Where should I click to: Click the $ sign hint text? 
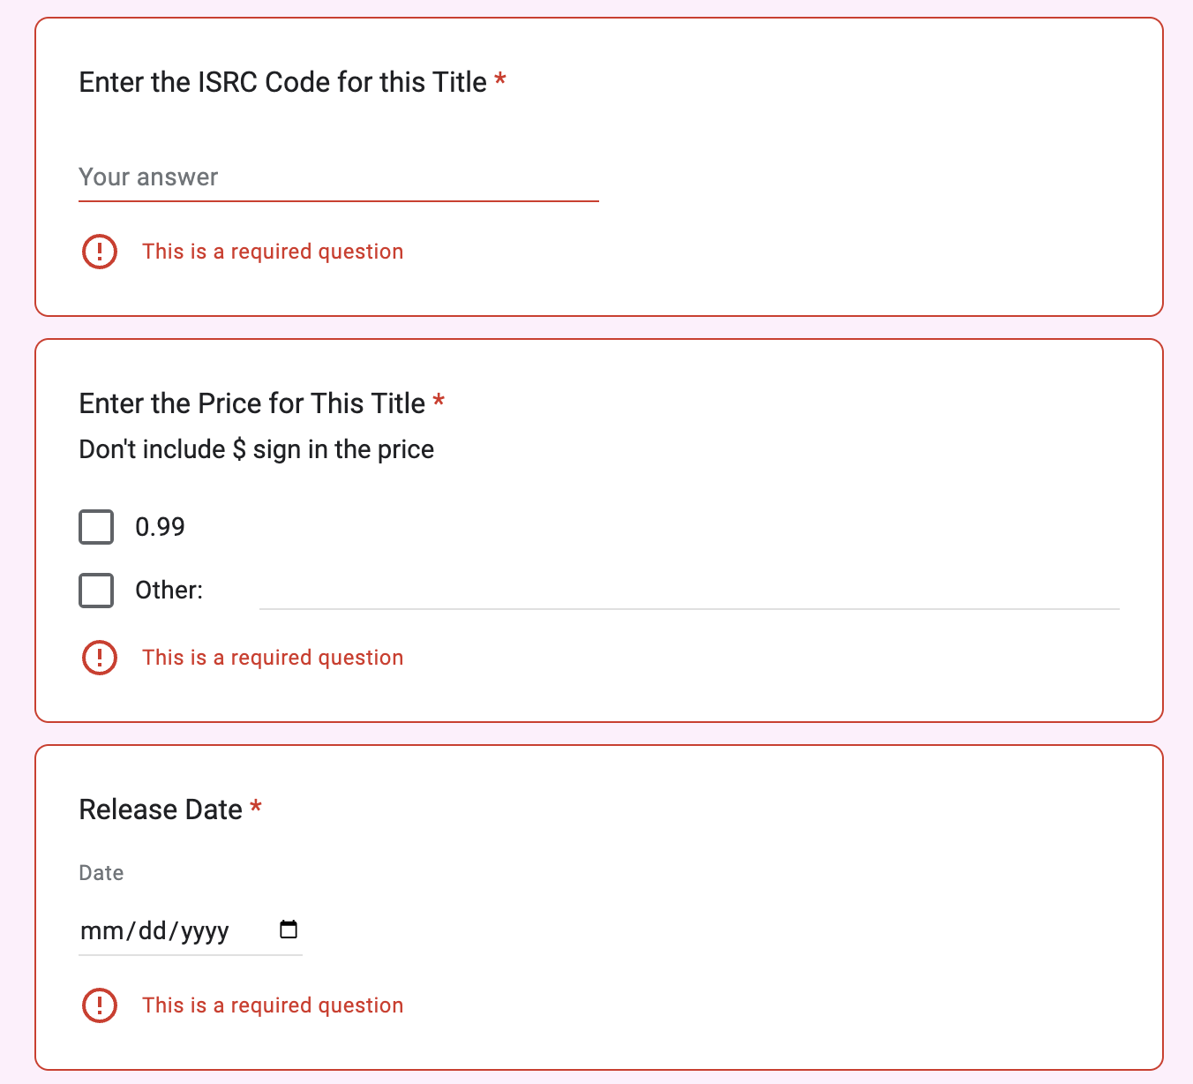[257, 449]
